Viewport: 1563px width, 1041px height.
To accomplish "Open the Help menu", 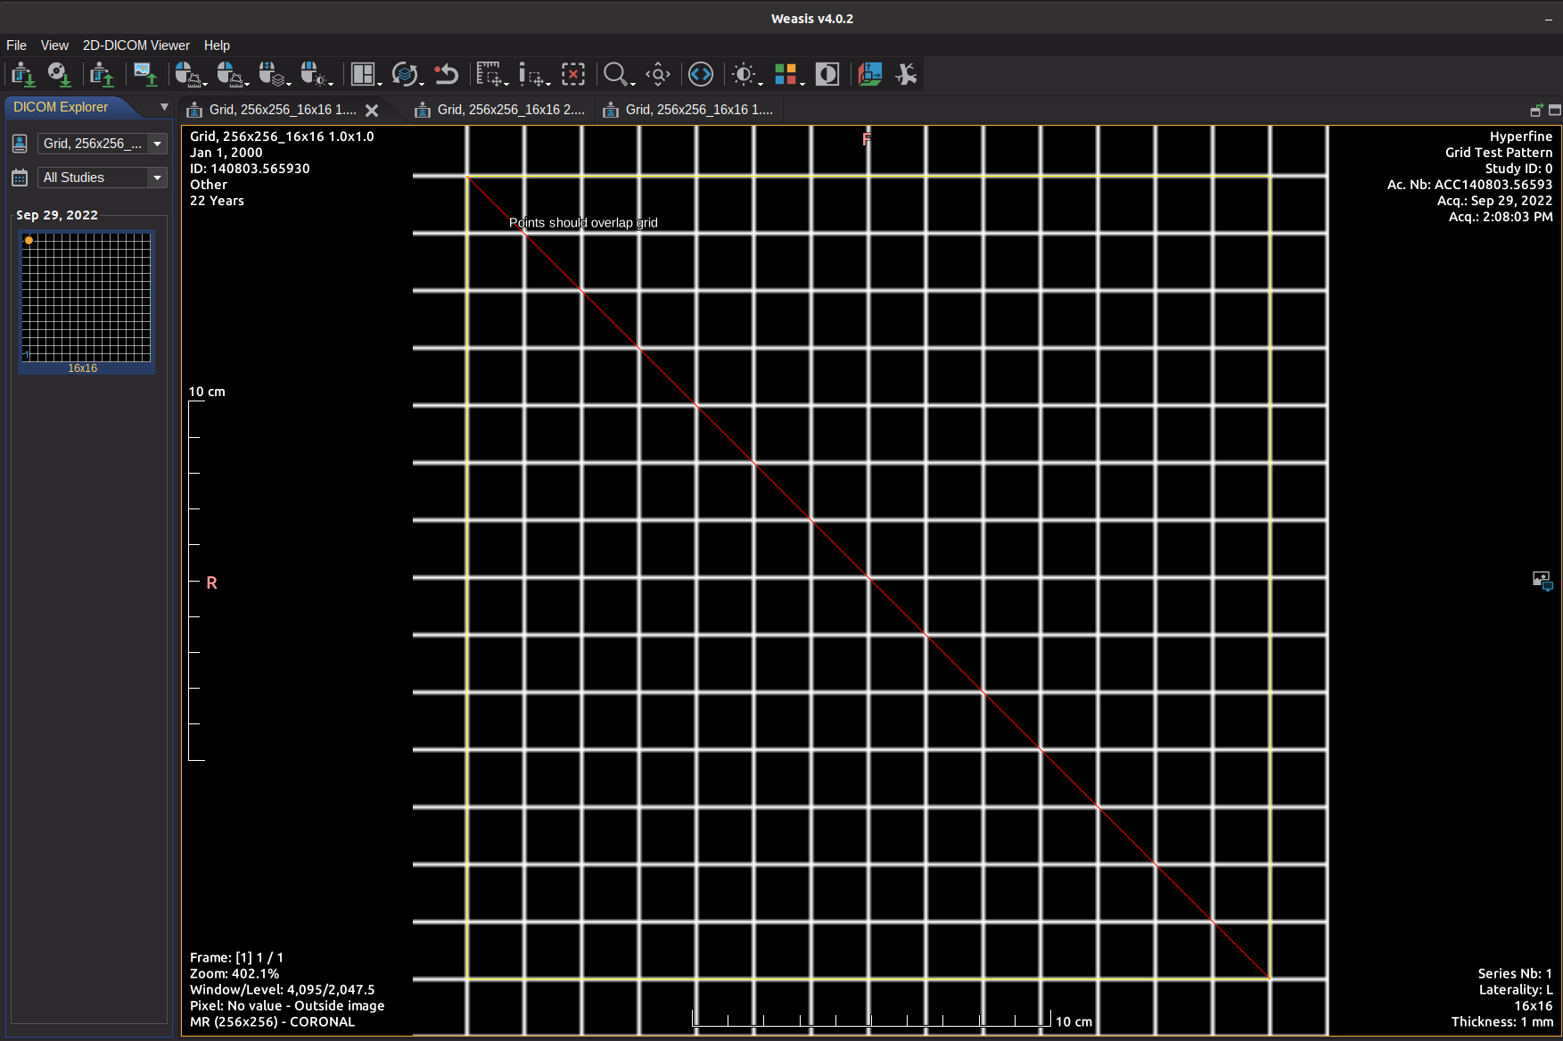I will (217, 45).
